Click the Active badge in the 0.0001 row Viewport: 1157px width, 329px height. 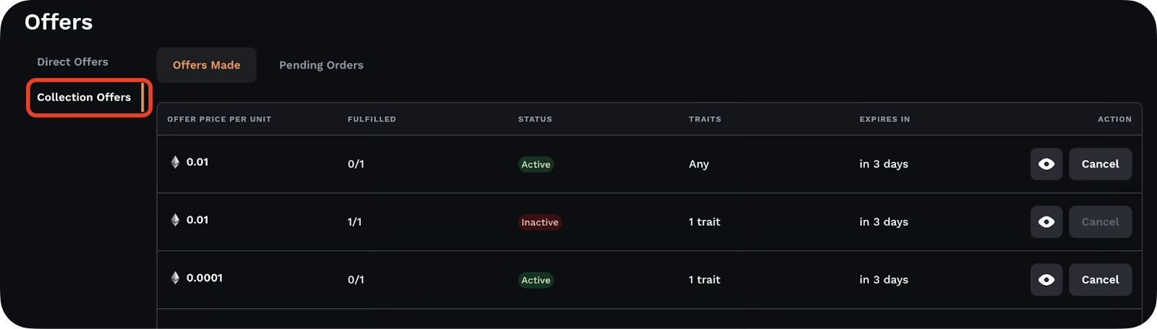pyautogui.click(x=536, y=280)
